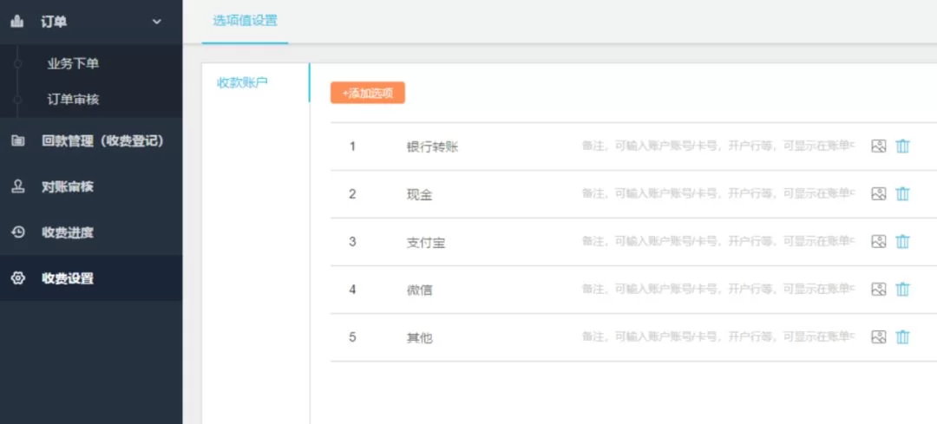This screenshot has width=937, height=424.
Task: Switch to the 选项值设置 tab
Action: (245, 21)
